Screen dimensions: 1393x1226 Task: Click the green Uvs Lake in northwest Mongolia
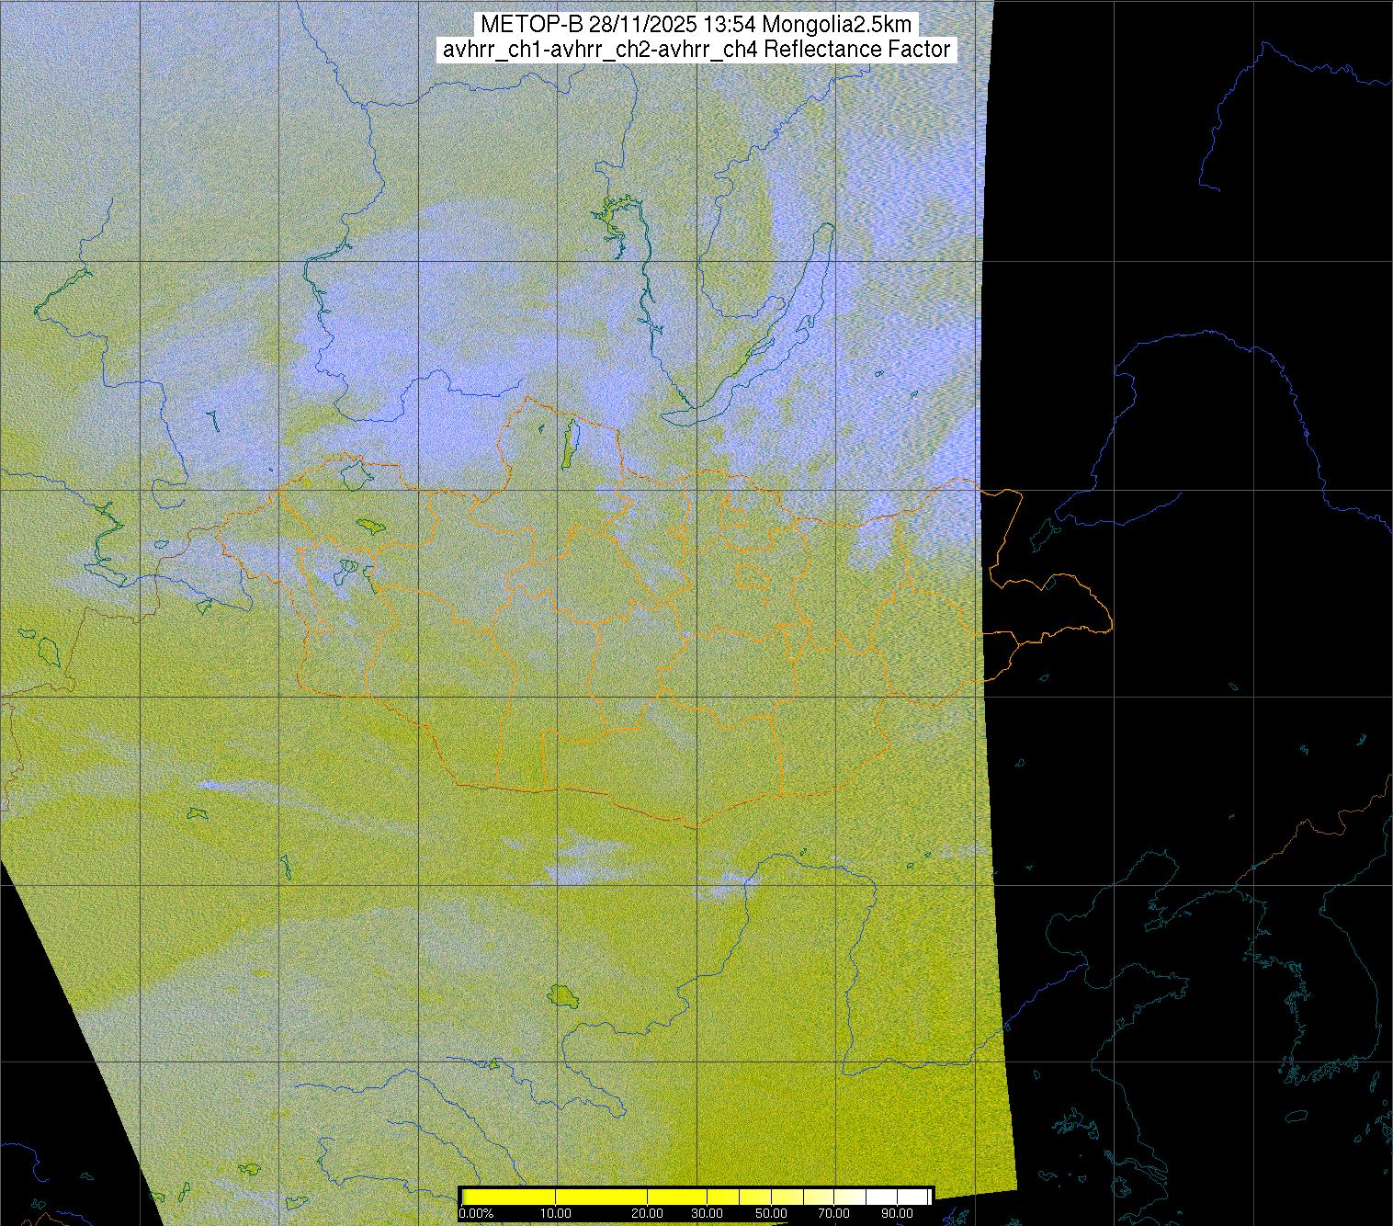click(370, 527)
